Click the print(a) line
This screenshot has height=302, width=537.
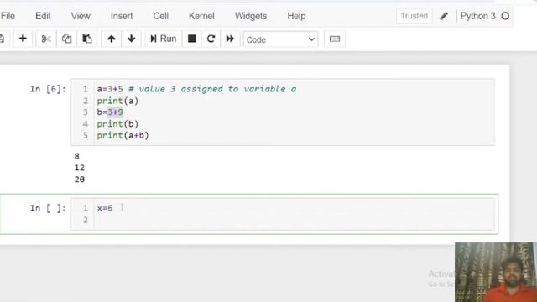click(117, 101)
